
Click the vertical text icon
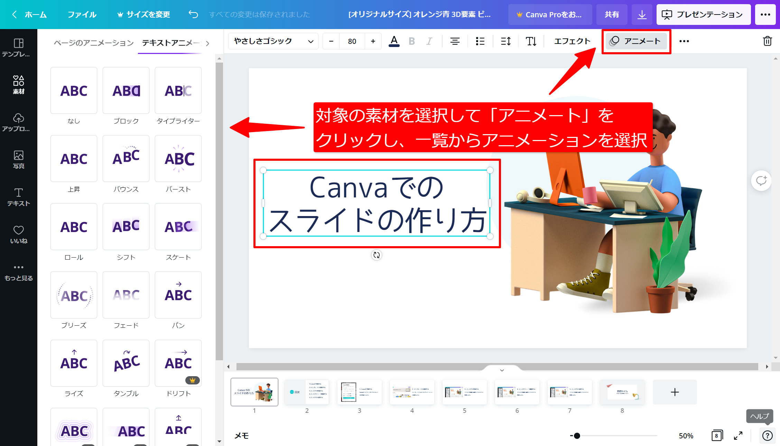click(531, 41)
